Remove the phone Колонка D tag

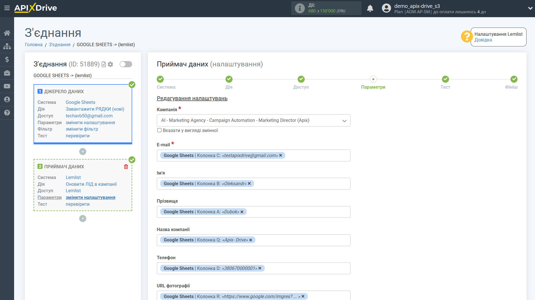point(260,268)
